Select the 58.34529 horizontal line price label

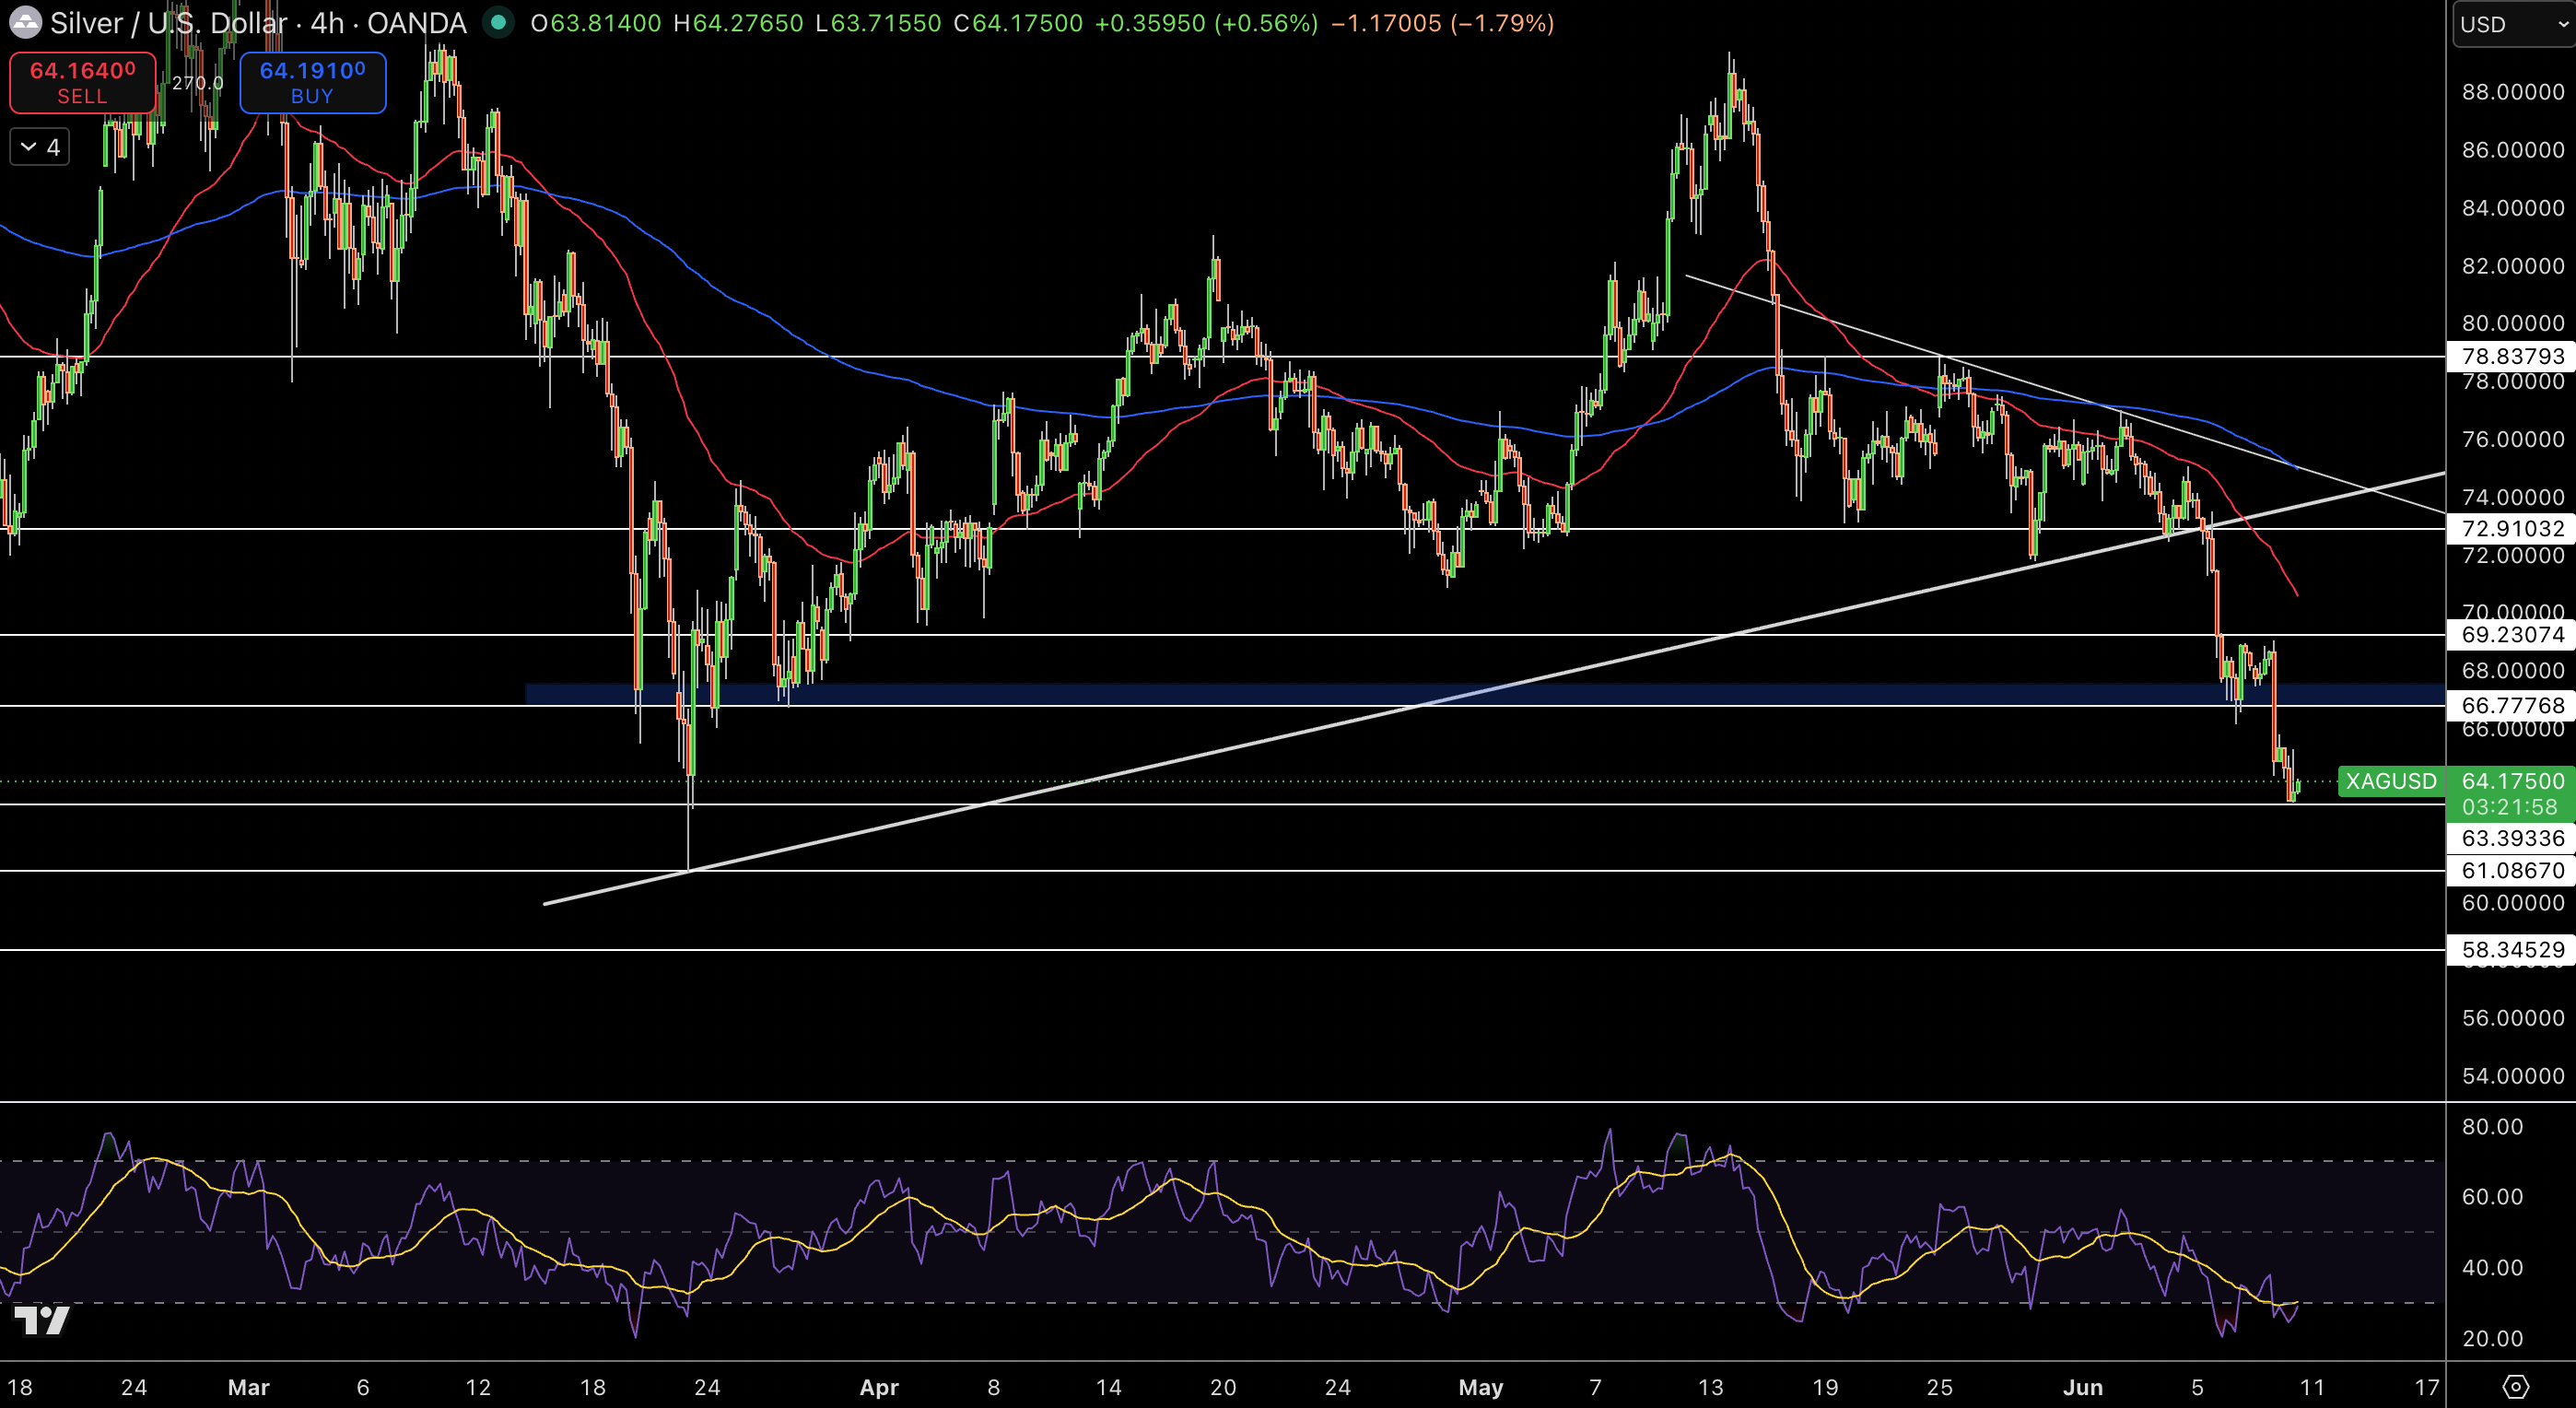click(x=2511, y=949)
